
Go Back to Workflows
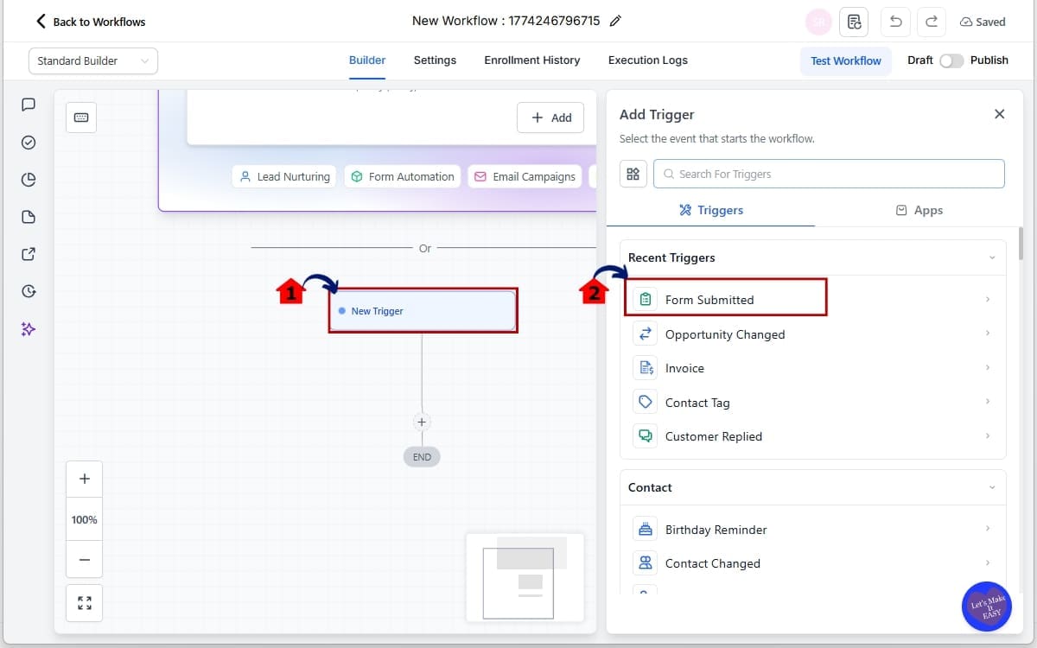click(91, 21)
